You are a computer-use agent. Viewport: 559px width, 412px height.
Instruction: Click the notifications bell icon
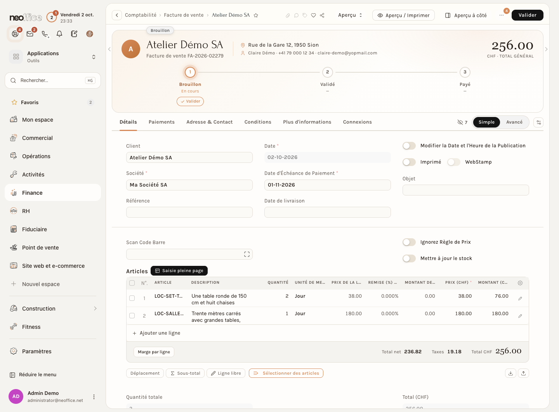coord(59,34)
